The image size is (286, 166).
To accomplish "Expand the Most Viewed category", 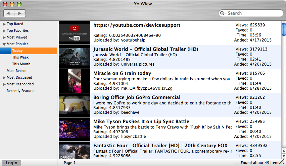I will pyautogui.click(x=4, y=37).
